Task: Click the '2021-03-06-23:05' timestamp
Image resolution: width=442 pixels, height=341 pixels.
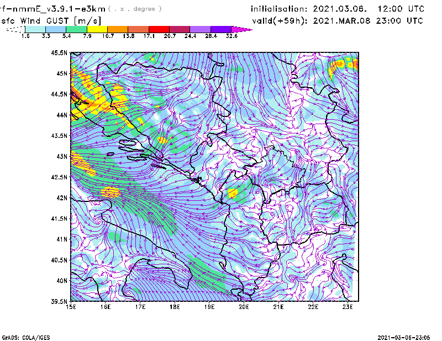Action: pos(404,338)
